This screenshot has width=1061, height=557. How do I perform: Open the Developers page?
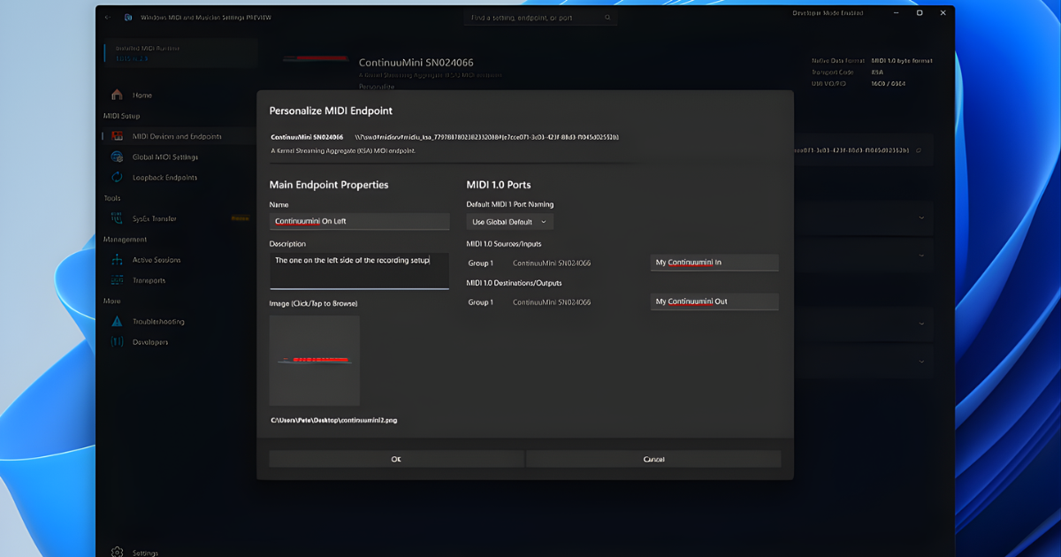(x=150, y=341)
